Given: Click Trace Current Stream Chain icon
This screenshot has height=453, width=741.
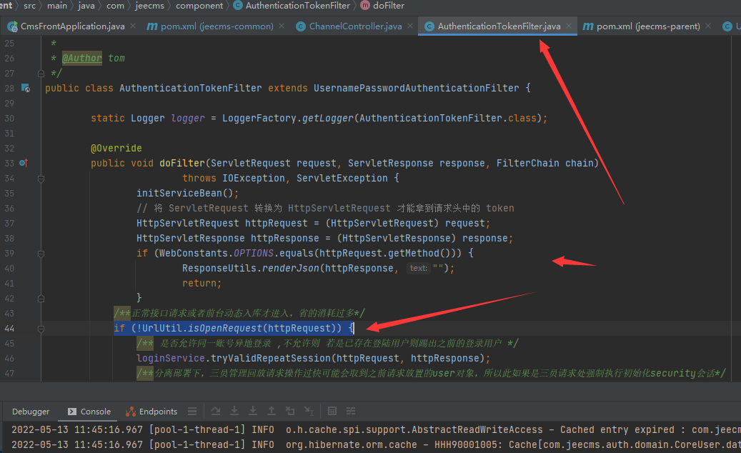Looking at the screenshot, I should [x=351, y=411].
